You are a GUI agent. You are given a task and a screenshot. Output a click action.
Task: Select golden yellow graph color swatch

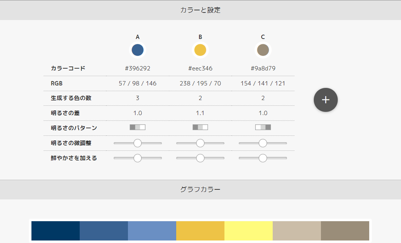[200, 231]
